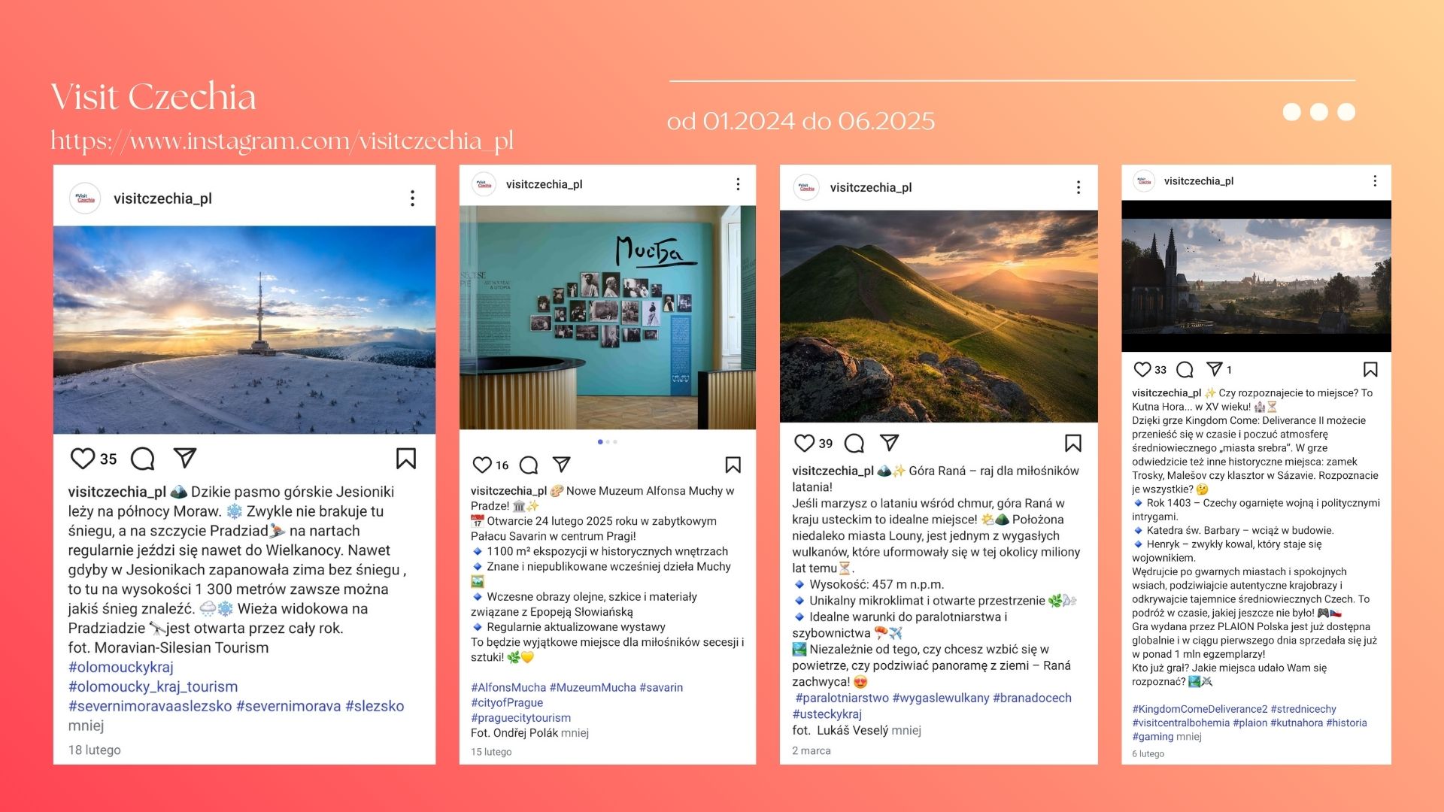
Task: Bookmark the Góra Raná post
Action: click(x=1073, y=444)
